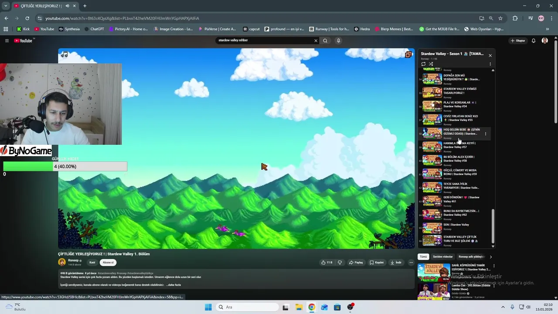Mute the tab via speaker icon
Image resolution: width=558 pixels, height=314 pixels.
point(67,6)
